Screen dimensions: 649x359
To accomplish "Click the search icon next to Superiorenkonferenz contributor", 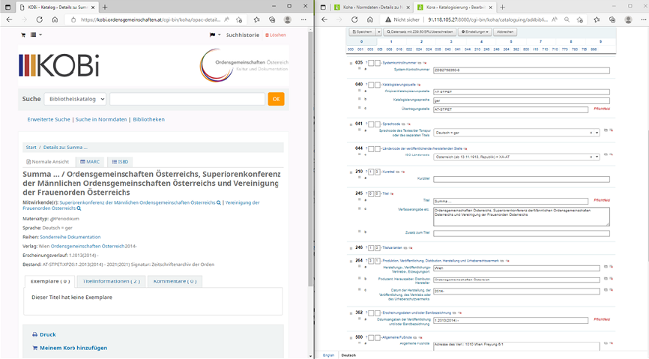I will pos(219,202).
